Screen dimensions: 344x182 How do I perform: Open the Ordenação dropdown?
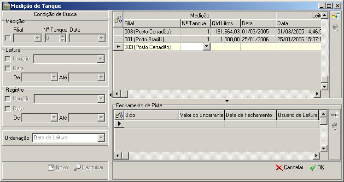point(101,138)
